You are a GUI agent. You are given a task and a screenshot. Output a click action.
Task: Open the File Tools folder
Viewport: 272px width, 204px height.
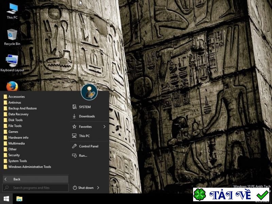point(13,126)
